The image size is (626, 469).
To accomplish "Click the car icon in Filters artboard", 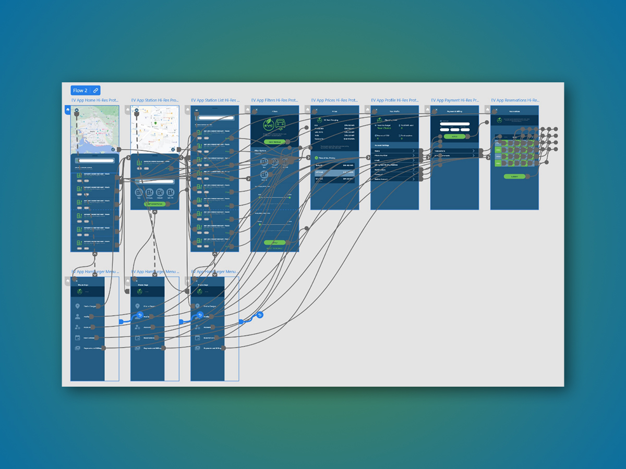I will (x=280, y=125).
